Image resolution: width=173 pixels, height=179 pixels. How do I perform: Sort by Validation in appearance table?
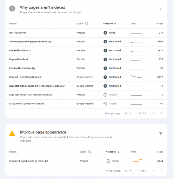(x=113, y=152)
